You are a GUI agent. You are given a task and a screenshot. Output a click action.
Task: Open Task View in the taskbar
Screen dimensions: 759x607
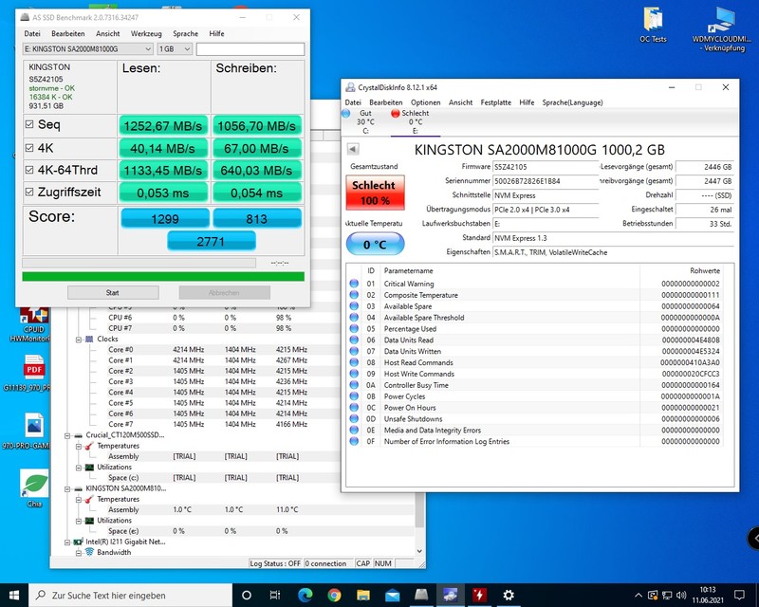[x=275, y=595]
